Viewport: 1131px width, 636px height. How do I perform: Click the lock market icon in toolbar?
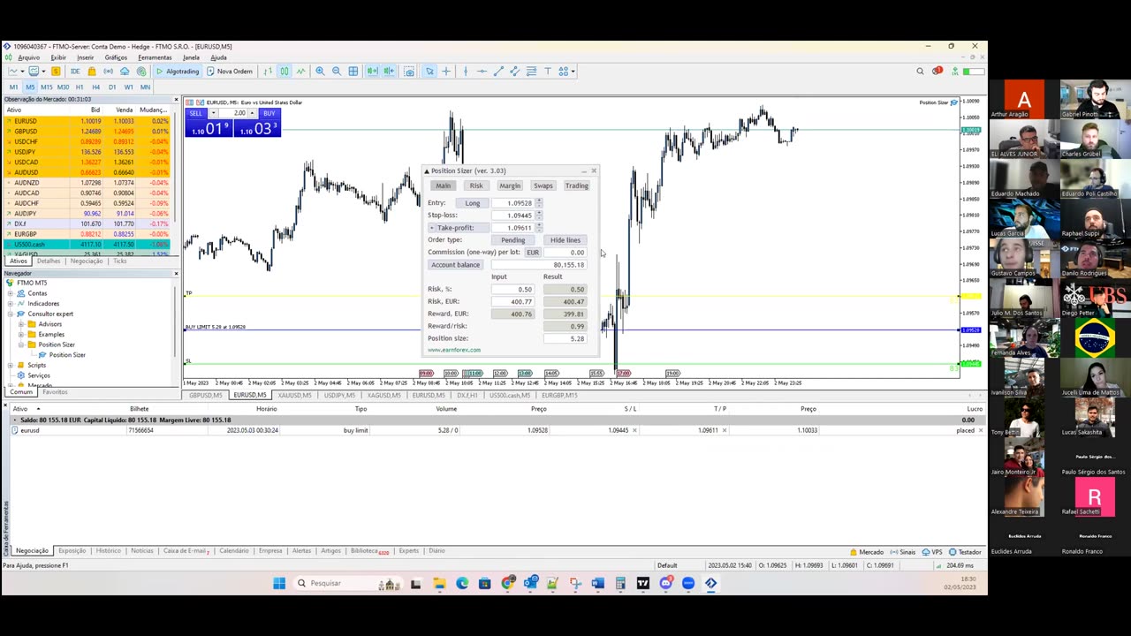91,71
